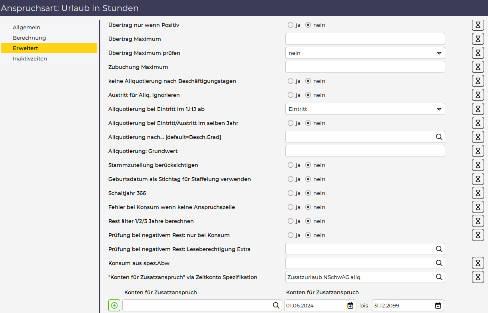Open calendar icon for the 31.12.2099 date
488x313 pixels.
click(x=438, y=305)
